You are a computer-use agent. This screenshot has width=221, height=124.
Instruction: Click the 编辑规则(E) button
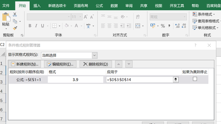[x=60, y=64]
